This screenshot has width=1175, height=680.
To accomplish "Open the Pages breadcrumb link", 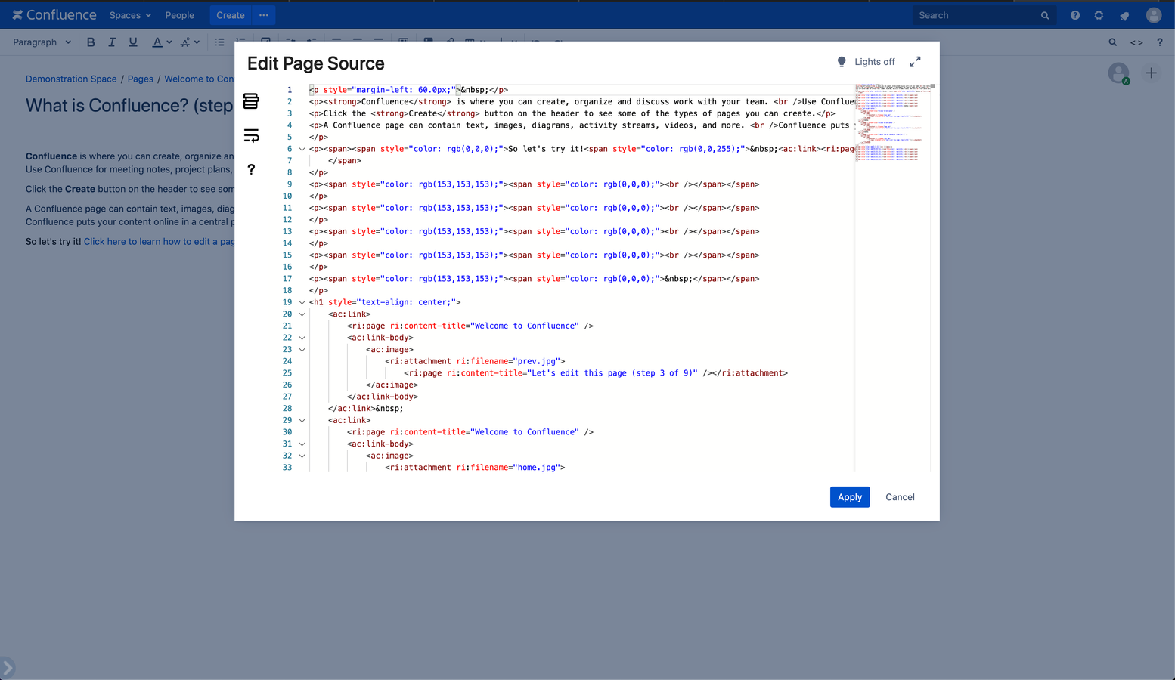I will [x=141, y=79].
